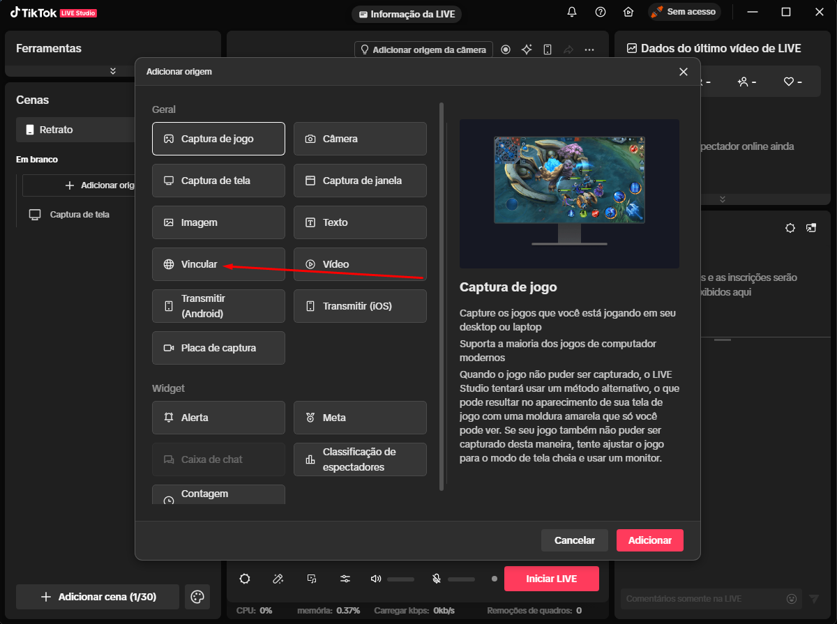Select Transmitir (Android) source
Image resolution: width=837 pixels, height=624 pixels.
click(x=218, y=306)
